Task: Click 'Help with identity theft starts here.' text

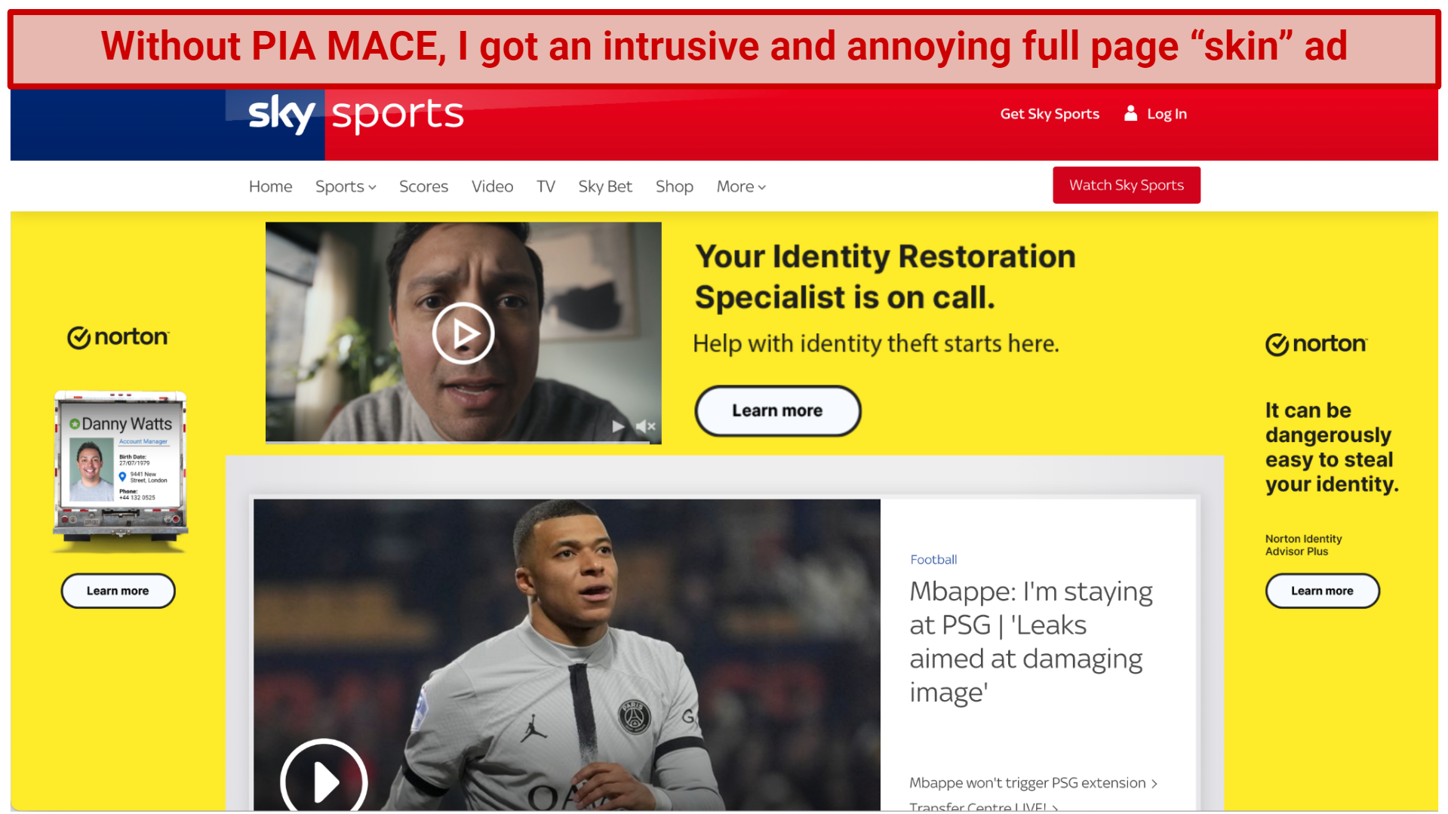Action: 875,343
